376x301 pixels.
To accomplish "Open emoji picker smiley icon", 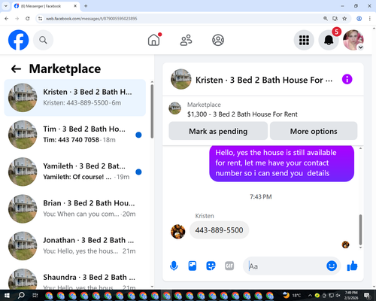I will click(x=332, y=266).
